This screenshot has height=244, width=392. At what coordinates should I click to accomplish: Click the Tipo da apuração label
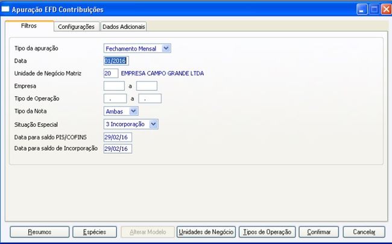pyautogui.click(x=36, y=48)
